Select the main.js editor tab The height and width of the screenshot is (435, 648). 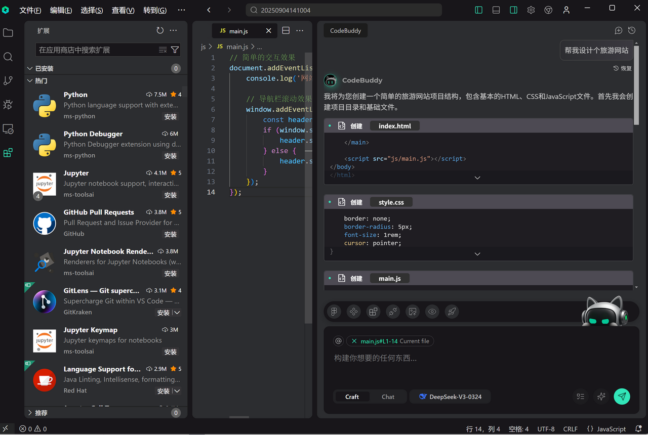coord(244,31)
